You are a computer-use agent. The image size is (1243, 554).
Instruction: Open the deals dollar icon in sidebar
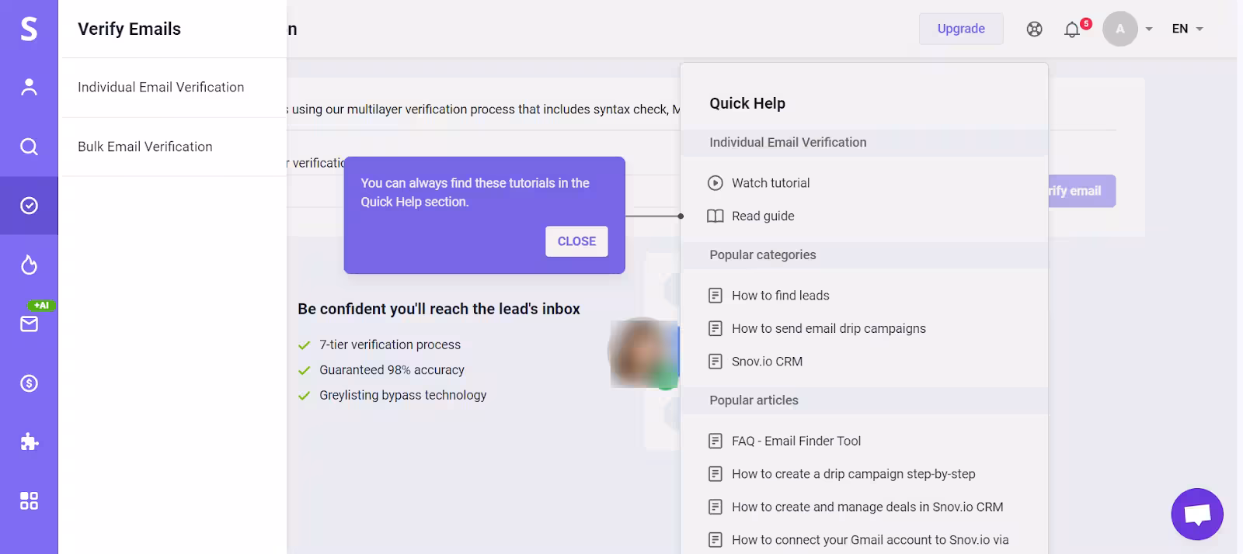[29, 383]
